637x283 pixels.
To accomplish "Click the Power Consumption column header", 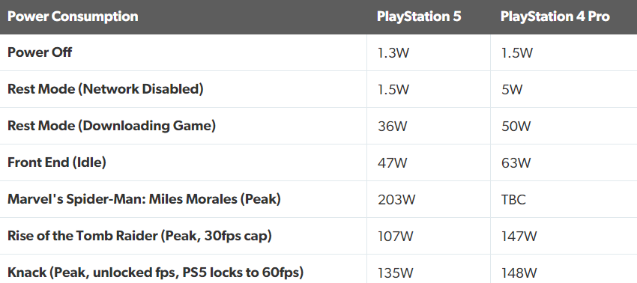I will coord(73,16).
